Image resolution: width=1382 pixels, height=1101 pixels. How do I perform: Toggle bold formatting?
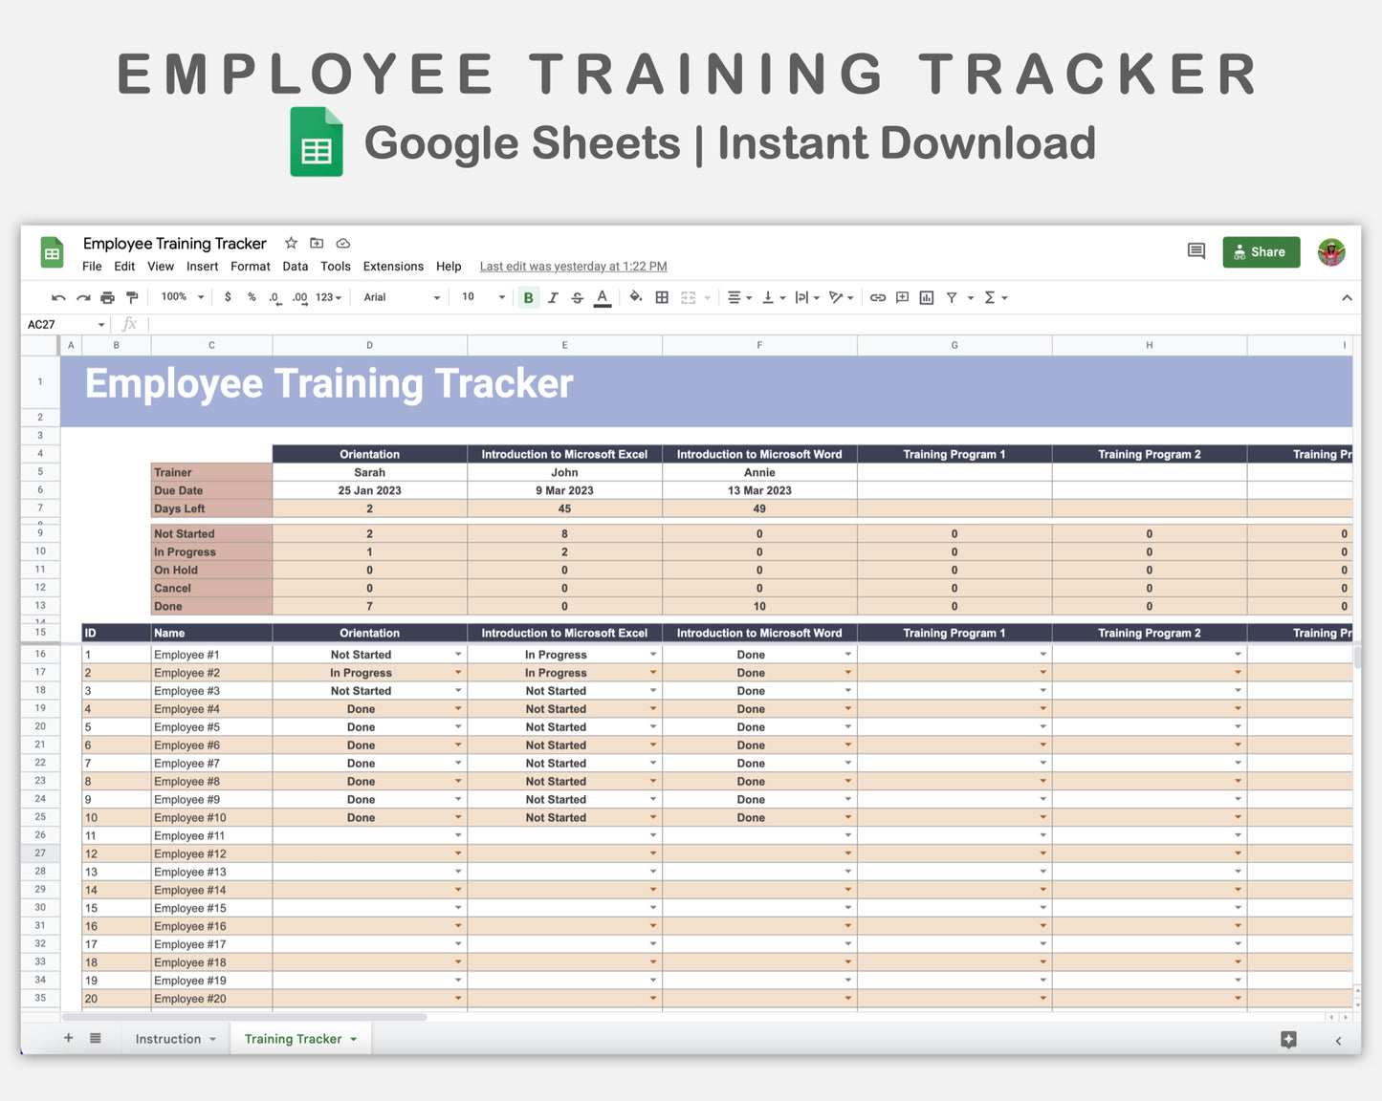[528, 297]
